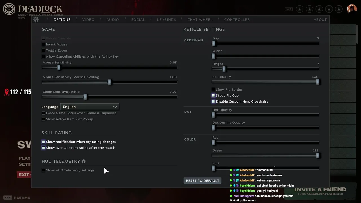Click the crosshair Gap slider

(x=265, y=43)
